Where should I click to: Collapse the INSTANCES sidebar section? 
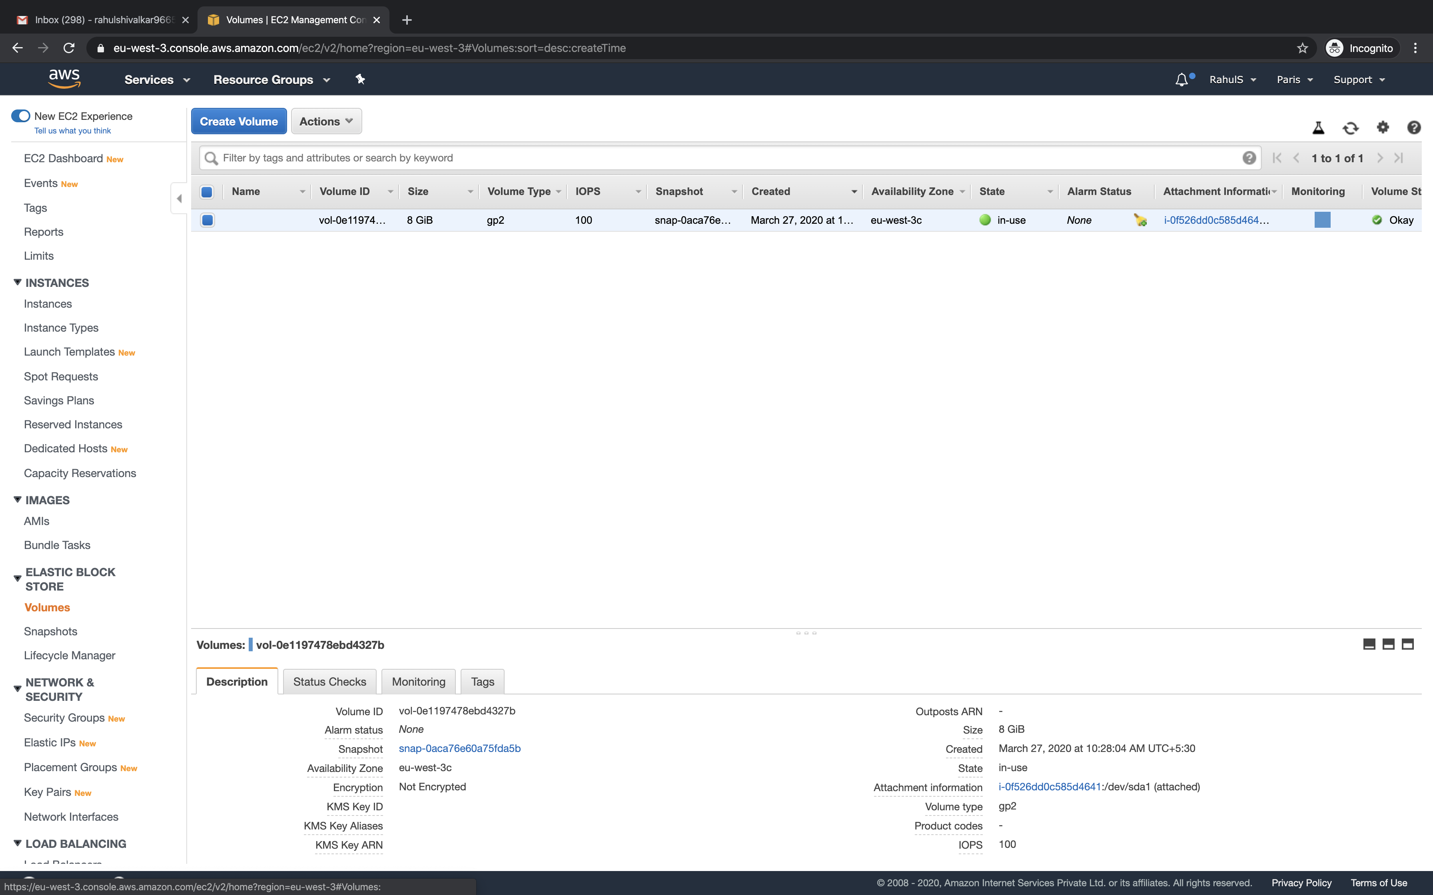point(18,282)
